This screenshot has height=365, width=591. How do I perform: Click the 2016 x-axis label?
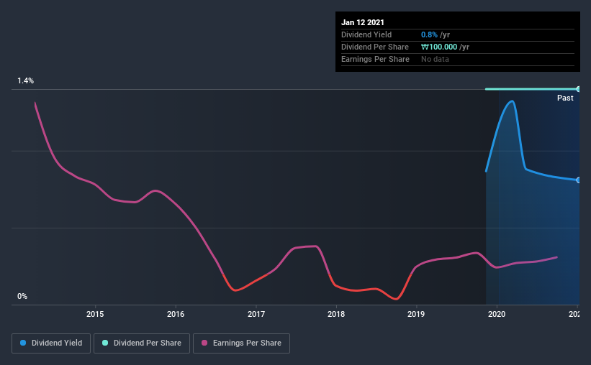point(176,314)
